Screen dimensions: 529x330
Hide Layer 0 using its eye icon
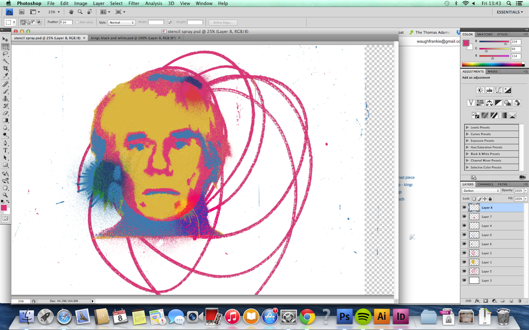464,235
